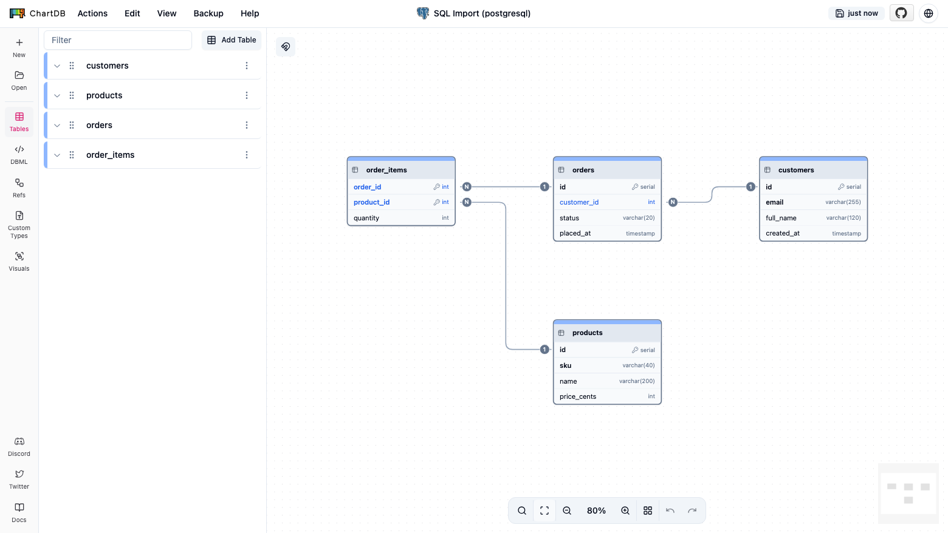Screen dimensions: 948x533
Task: Open the Open diagram sidebar icon
Action: (x=19, y=80)
